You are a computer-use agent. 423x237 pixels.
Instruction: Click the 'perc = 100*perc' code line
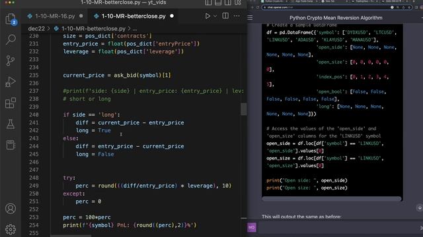tap(87, 217)
